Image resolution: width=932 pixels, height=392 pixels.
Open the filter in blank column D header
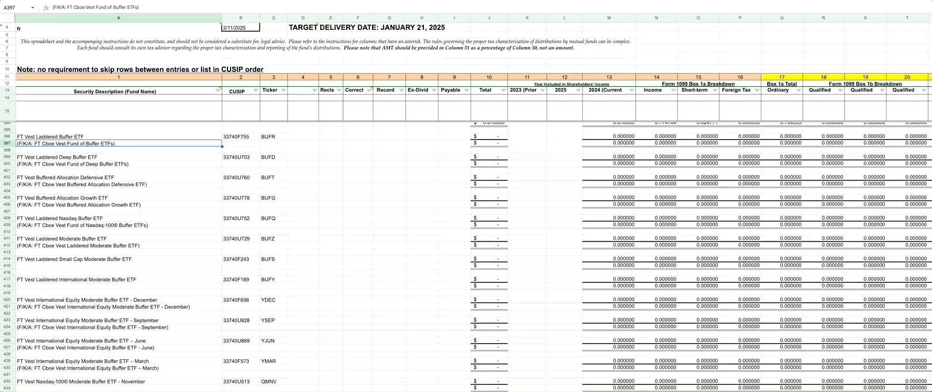[315, 90]
